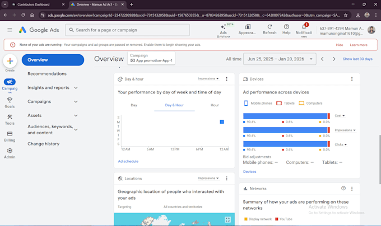The image size is (381, 226).
Task: Change the Cost metric in Devices
Action: [x=340, y=116]
